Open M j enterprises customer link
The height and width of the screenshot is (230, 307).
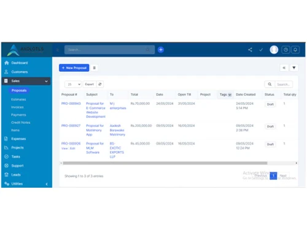point(118,105)
